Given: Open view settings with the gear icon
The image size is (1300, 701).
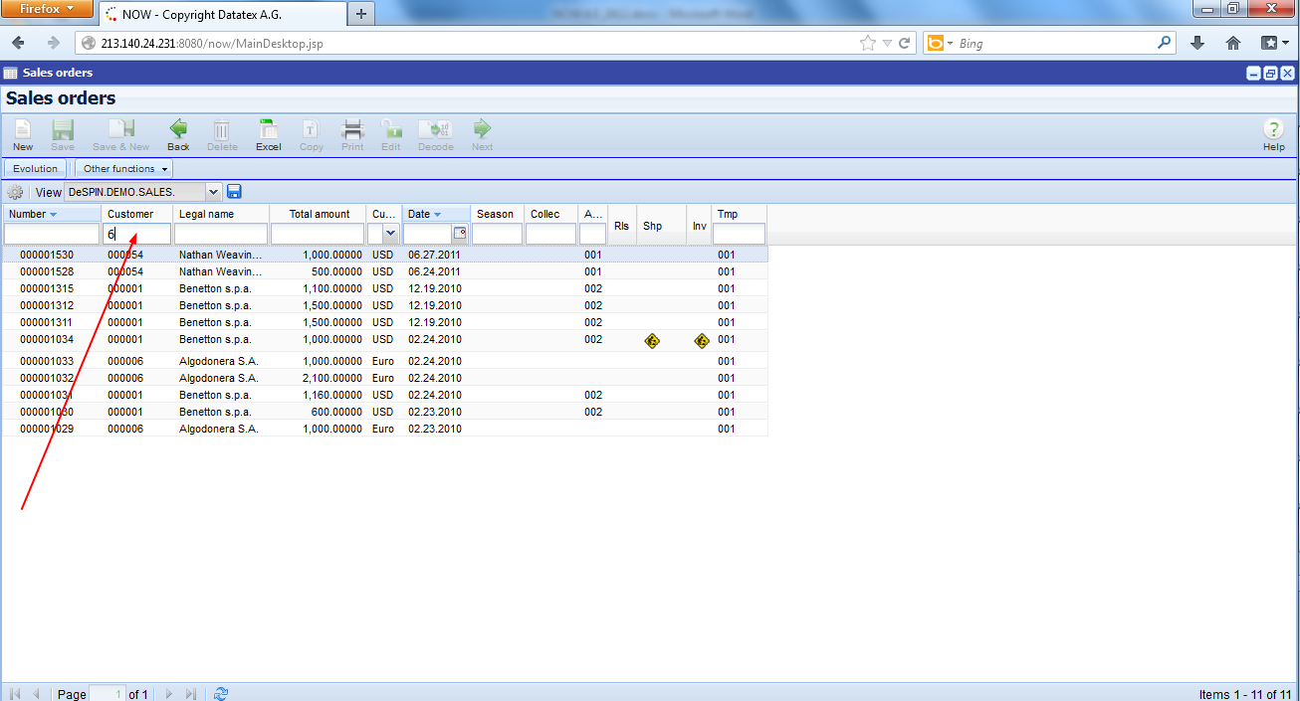Looking at the screenshot, I should click(x=15, y=191).
